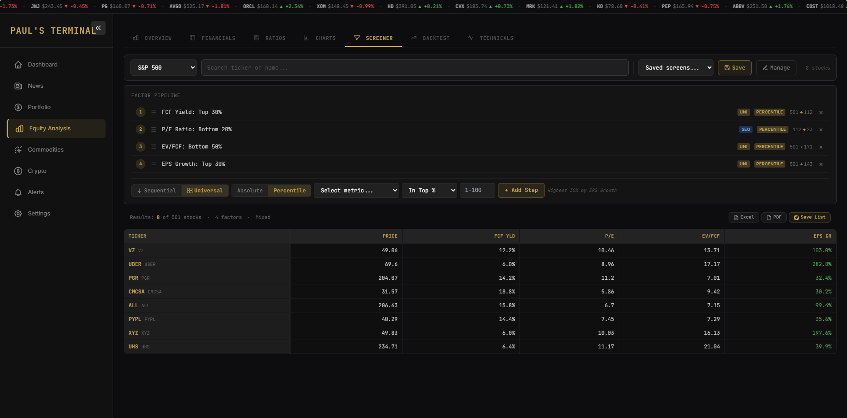Switch pipeline mode to Sequential
Image resolution: width=847 pixels, height=418 pixels.
click(156, 190)
